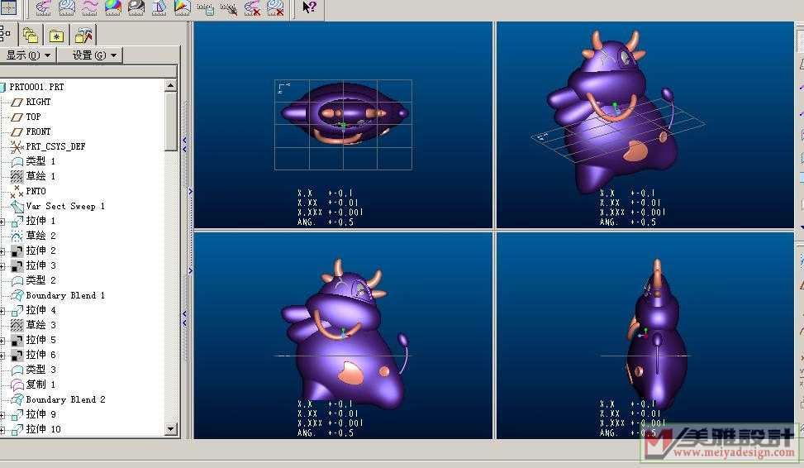
Task: Switch to the favorites folder tab
Action: point(56,36)
